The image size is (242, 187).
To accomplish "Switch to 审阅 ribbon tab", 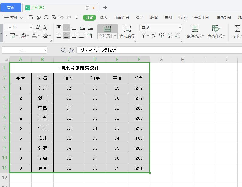I will (x=168, y=18).
